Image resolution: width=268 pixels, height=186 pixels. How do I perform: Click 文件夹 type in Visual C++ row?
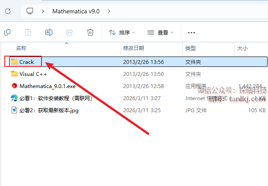193,74
